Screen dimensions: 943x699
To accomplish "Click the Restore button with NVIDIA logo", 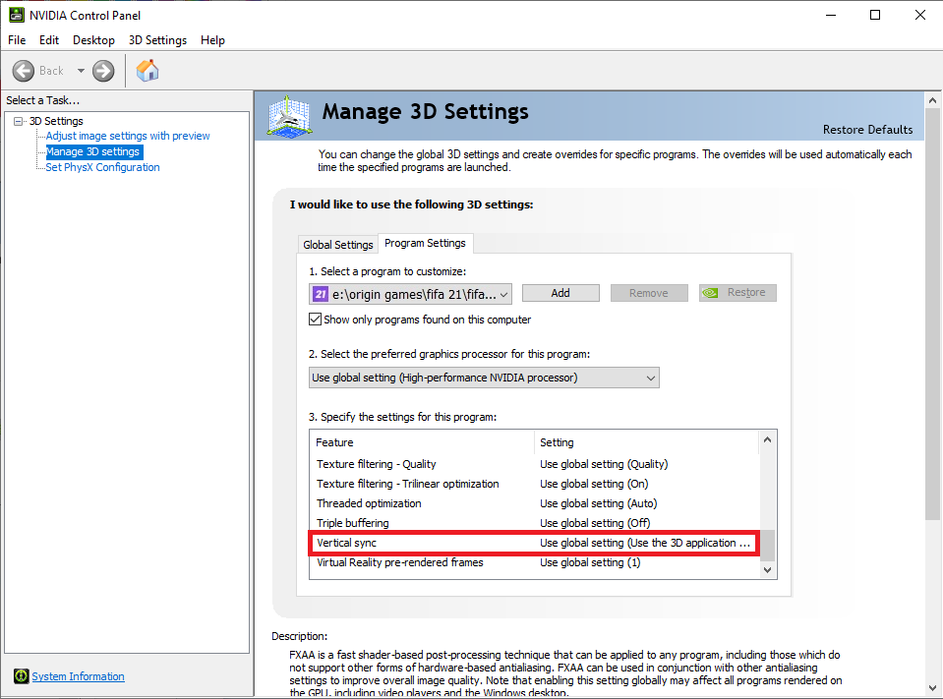I will click(737, 293).
